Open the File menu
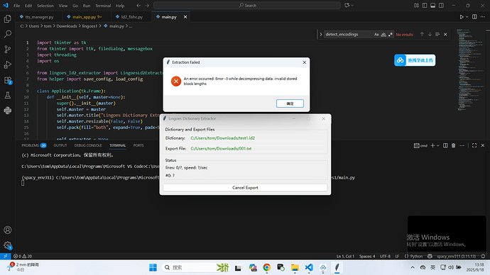 point(16,6)
